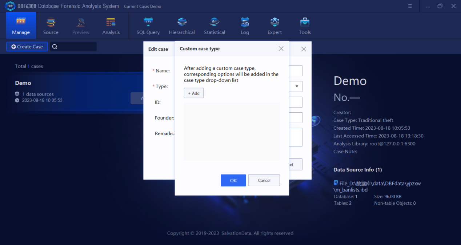Select the m_banlists.ibd data source file
Screen dimensions: 461x245
point(377,186)
